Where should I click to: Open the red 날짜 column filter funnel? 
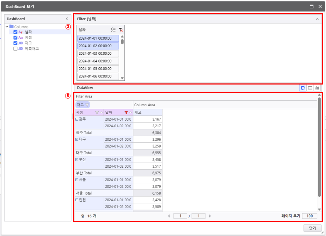tap(126, 113)
